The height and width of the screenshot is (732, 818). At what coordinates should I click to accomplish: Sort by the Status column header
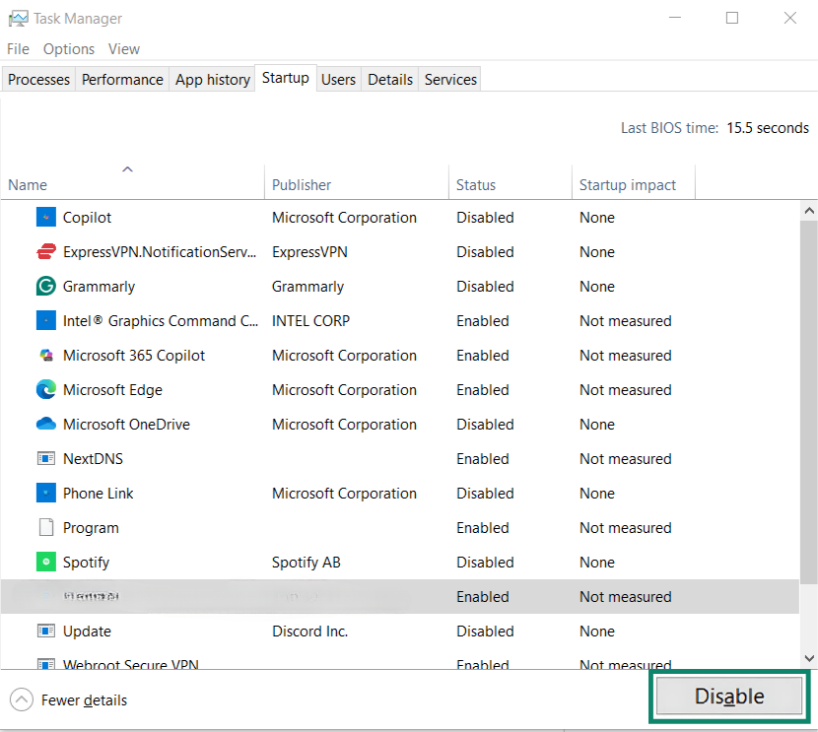[x=510, y=182]
